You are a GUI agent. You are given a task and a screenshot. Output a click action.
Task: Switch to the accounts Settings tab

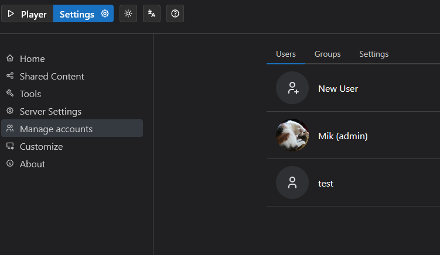pos(374,54)
